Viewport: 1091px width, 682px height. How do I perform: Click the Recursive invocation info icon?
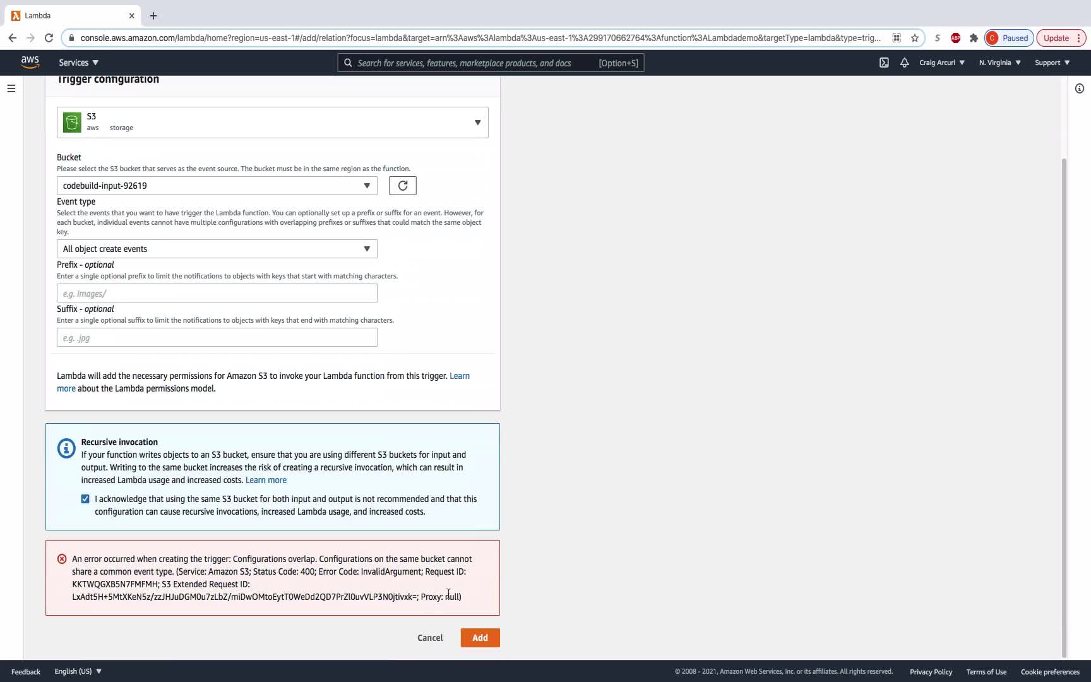pyautogui.click(x=66, y=448)
